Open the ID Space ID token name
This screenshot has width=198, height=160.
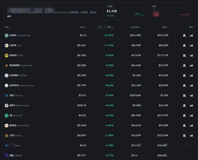click(x=16, y=115)
